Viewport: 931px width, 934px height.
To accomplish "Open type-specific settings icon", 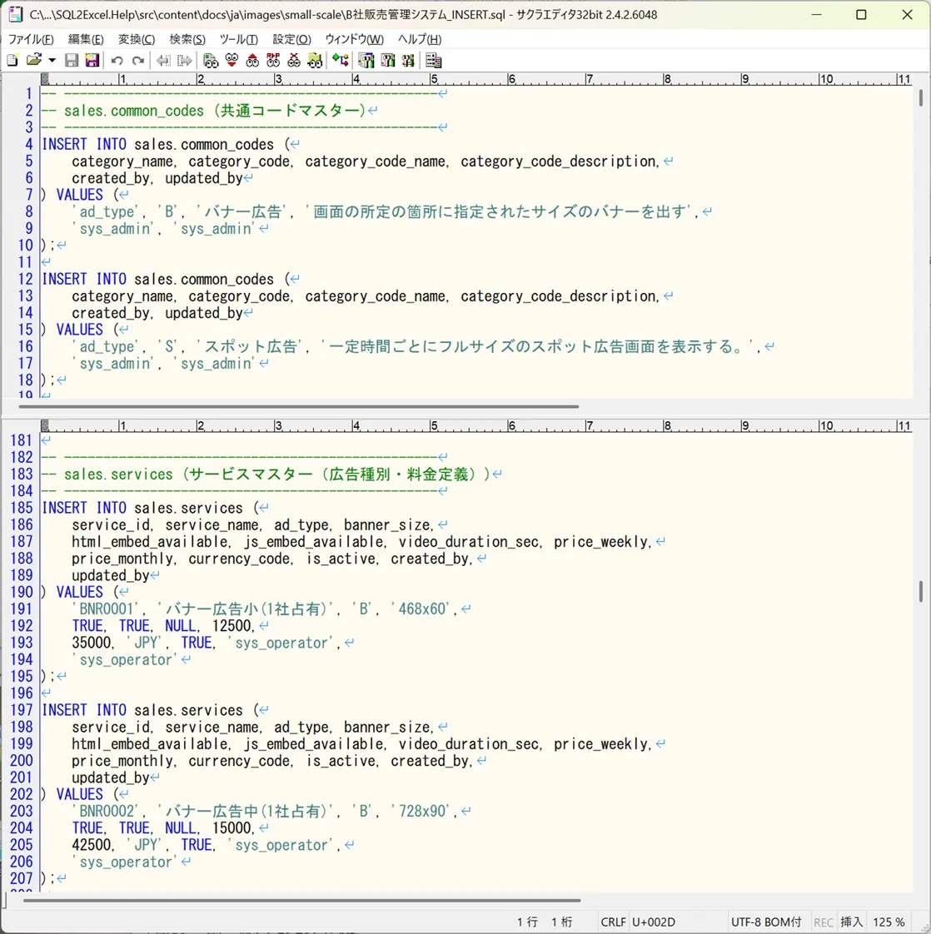I will [x=387, y=60].
